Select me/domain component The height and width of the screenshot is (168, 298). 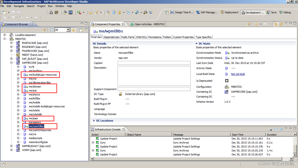tap(35, 87)
